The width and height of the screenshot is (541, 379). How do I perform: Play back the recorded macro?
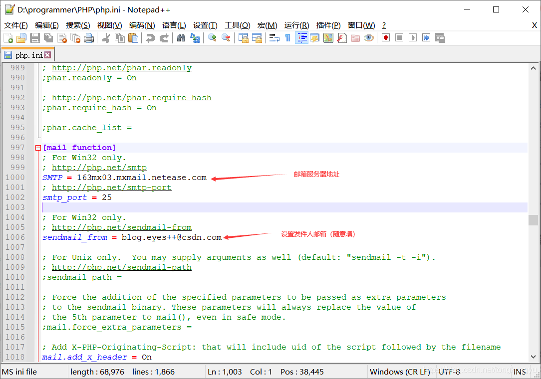click(413, 37)
